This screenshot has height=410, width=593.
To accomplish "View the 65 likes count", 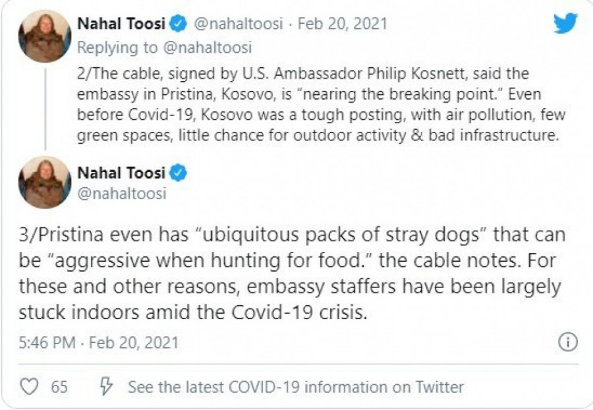I will pos(60,387).
